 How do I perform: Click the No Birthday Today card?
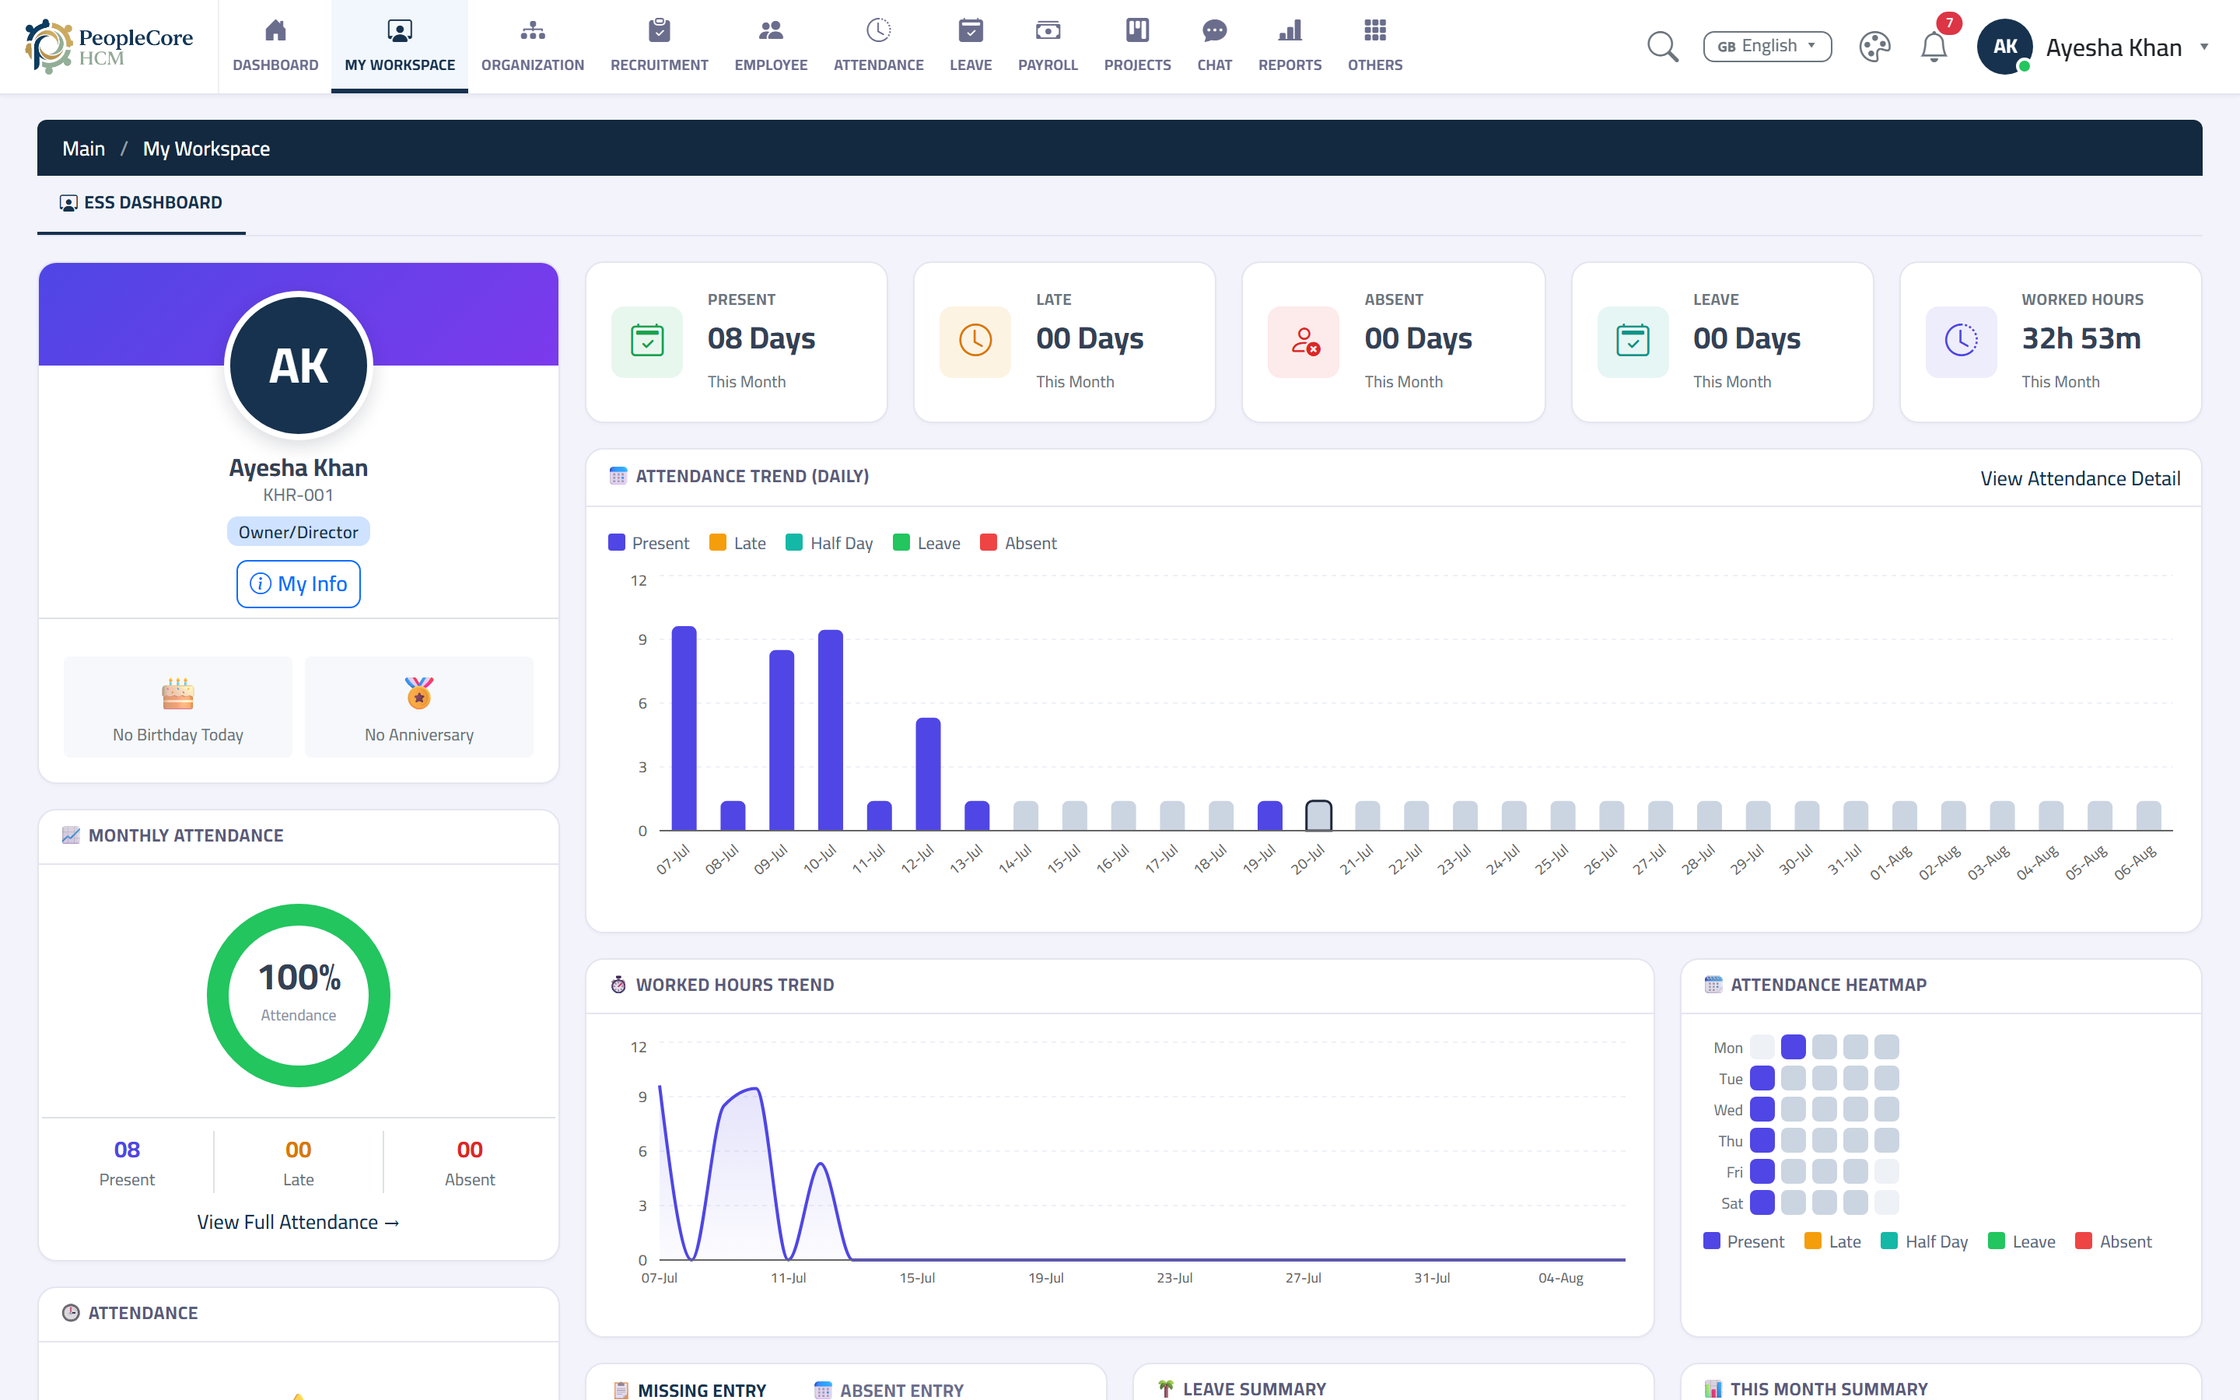point(177,708)
